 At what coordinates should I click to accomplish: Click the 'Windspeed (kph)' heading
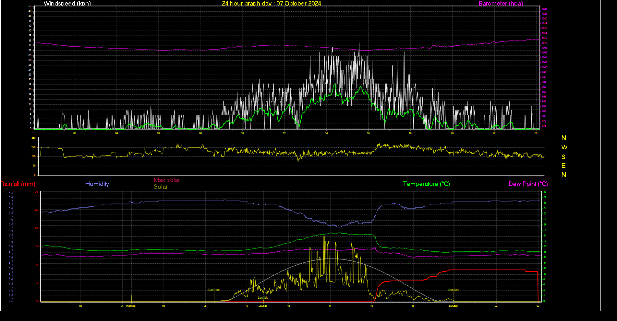click(x=67, y=3)
